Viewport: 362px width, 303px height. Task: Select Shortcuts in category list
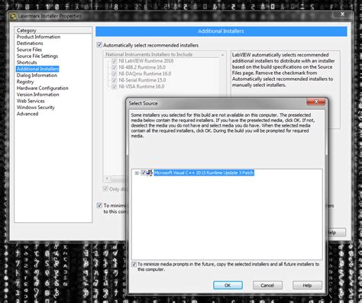coord(27,63)
